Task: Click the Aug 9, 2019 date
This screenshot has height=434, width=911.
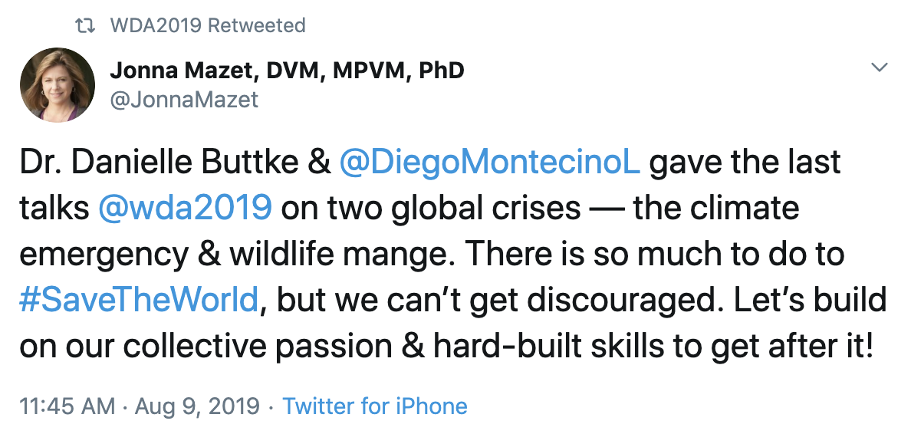Action: point(198,406)
